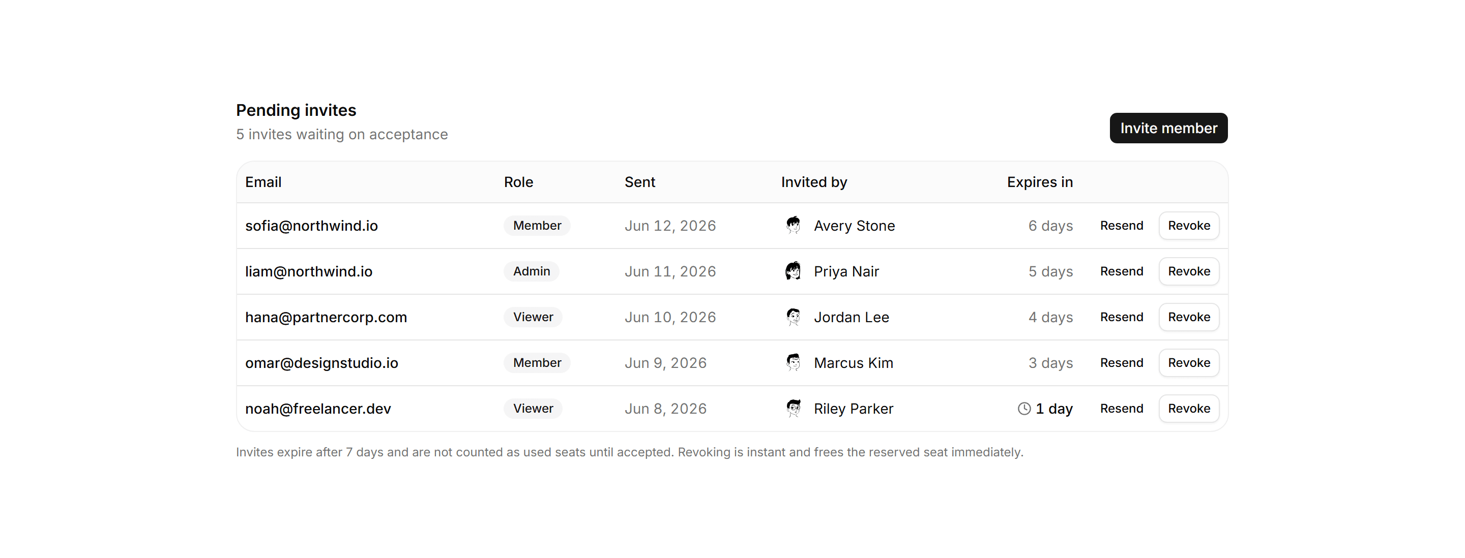This screenshot has width=1465, height=558.
Task: Click Avery Stone's avatar
Action: click(793, 226)
